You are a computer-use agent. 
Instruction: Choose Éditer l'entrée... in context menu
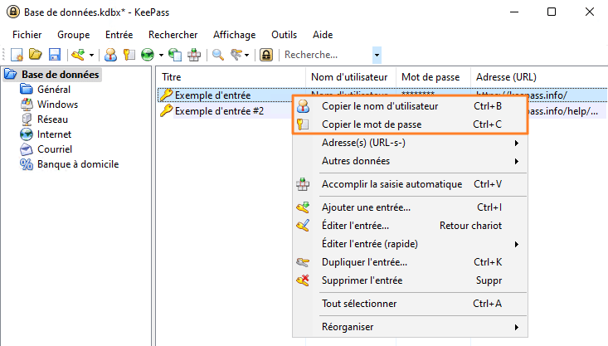point(410,226)
